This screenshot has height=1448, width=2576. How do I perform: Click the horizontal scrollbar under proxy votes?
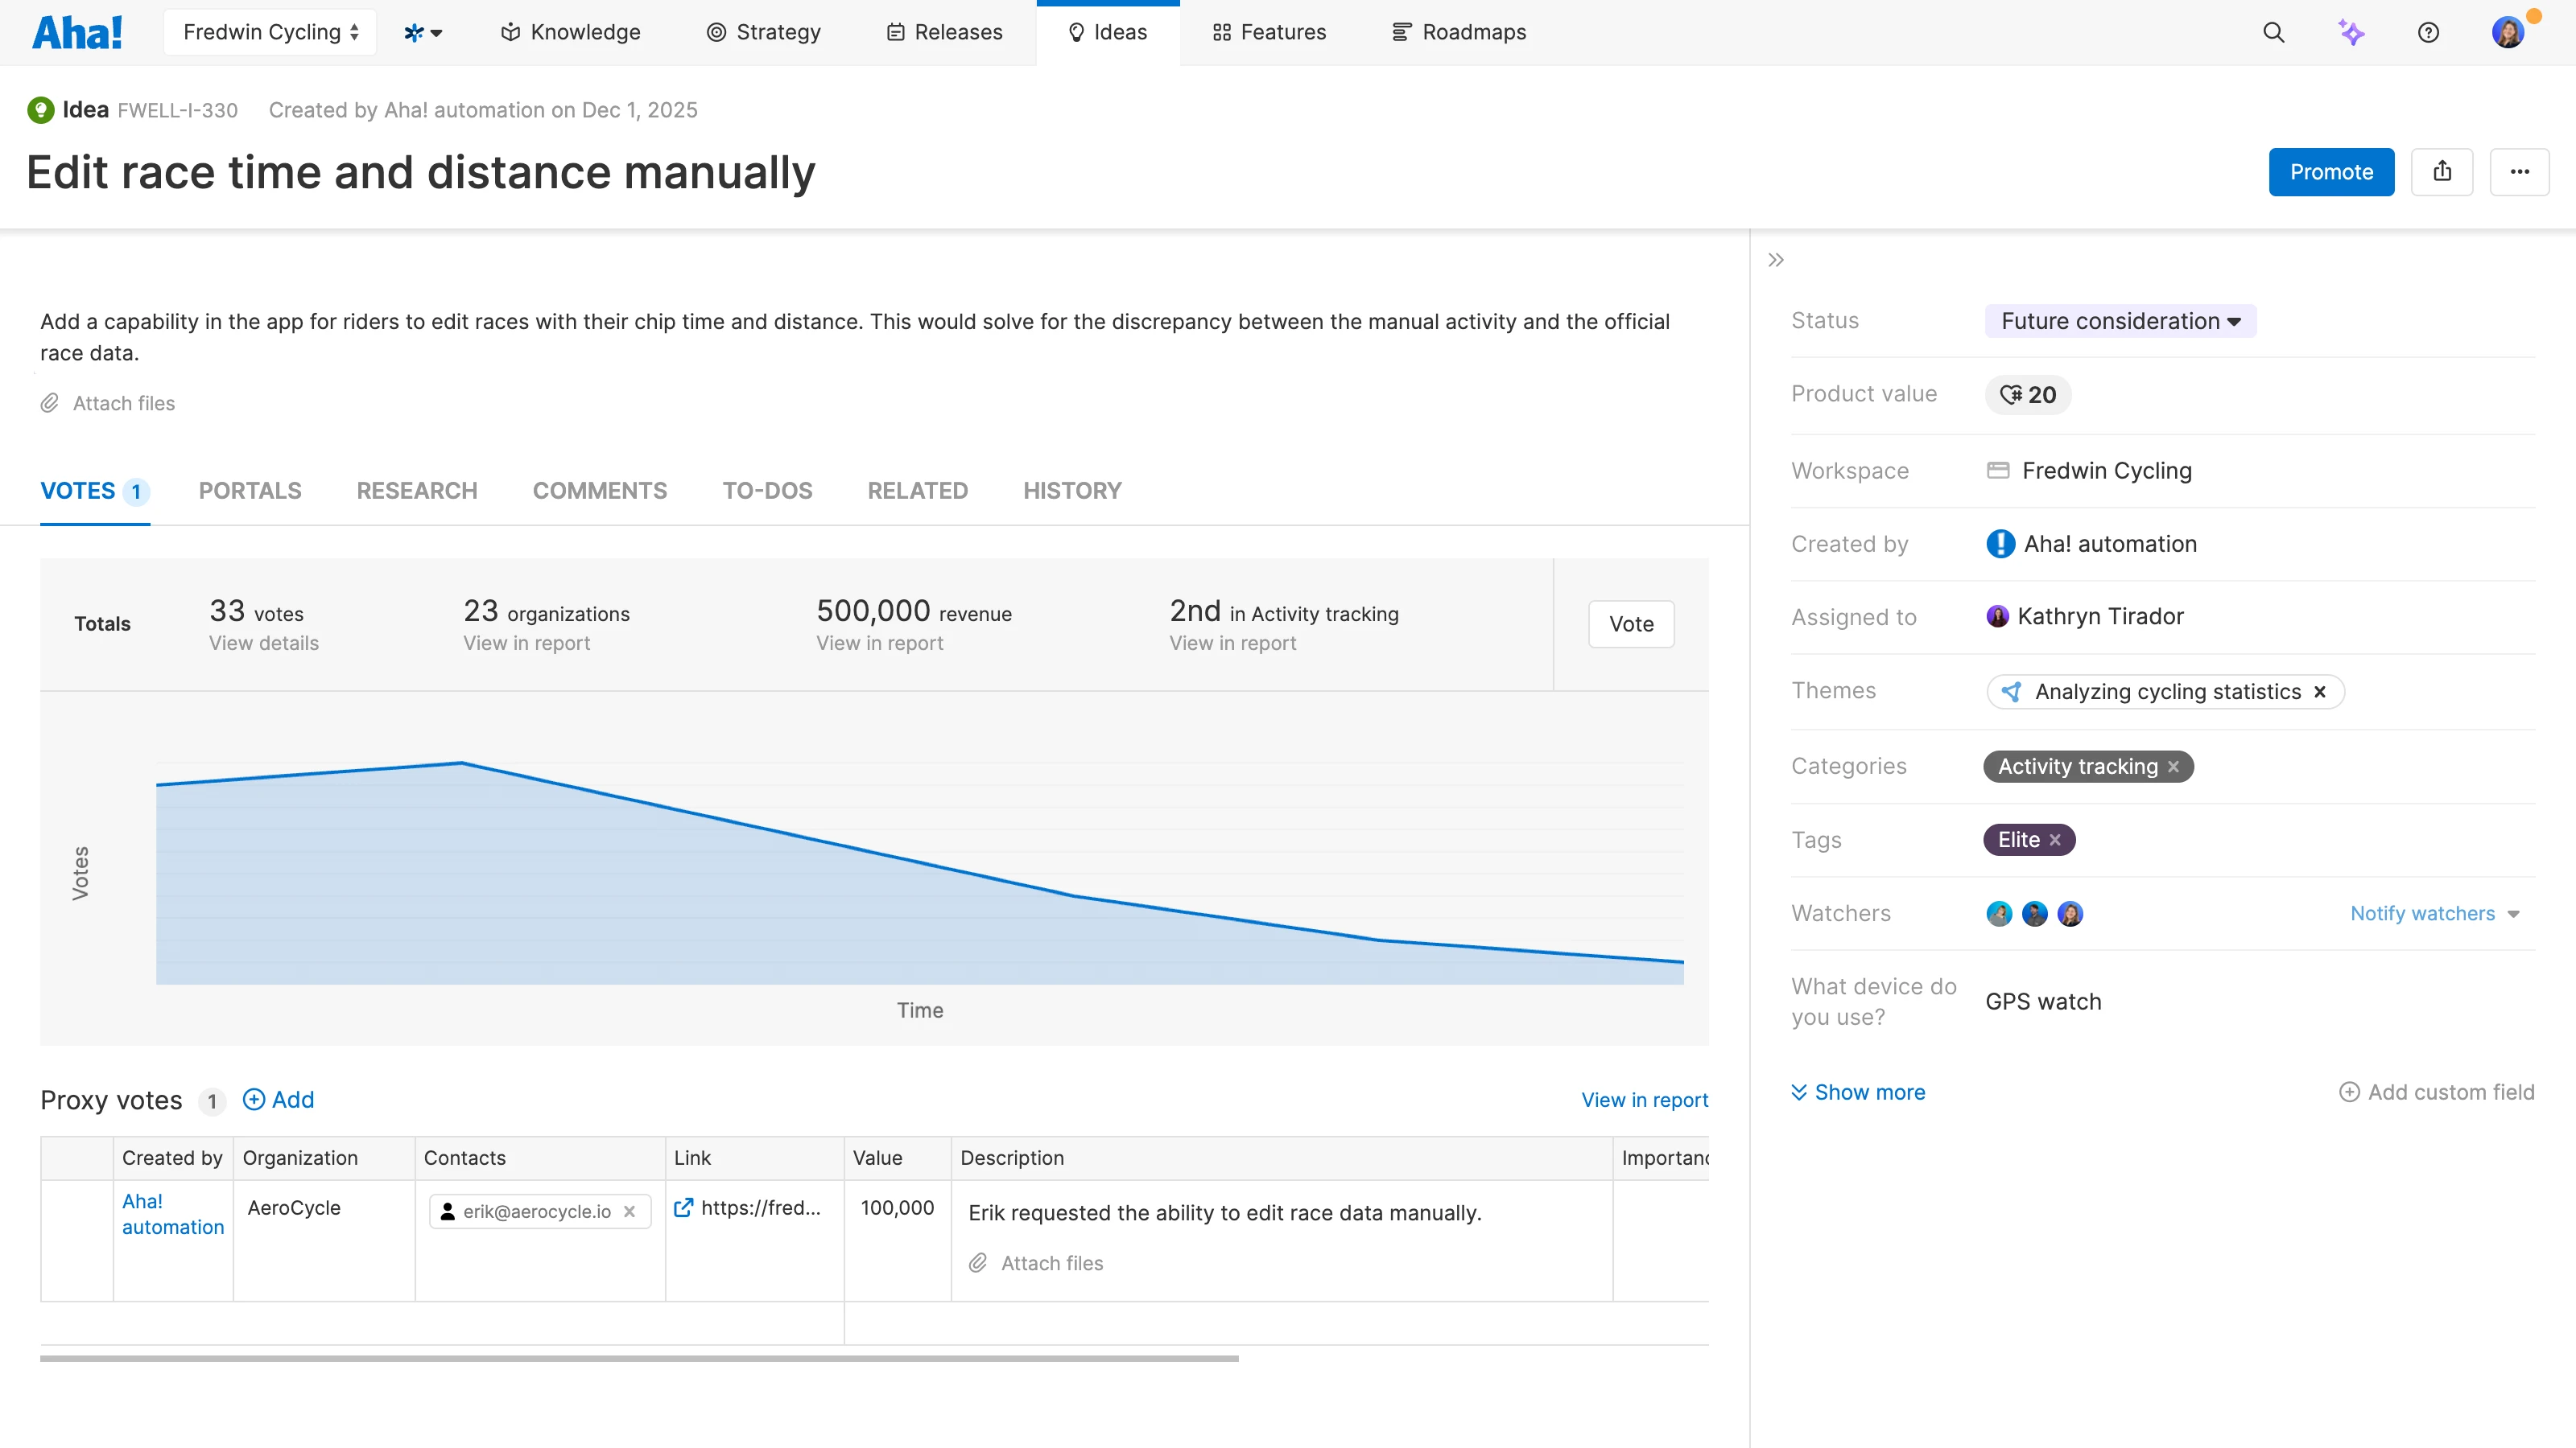[639, 1358]
